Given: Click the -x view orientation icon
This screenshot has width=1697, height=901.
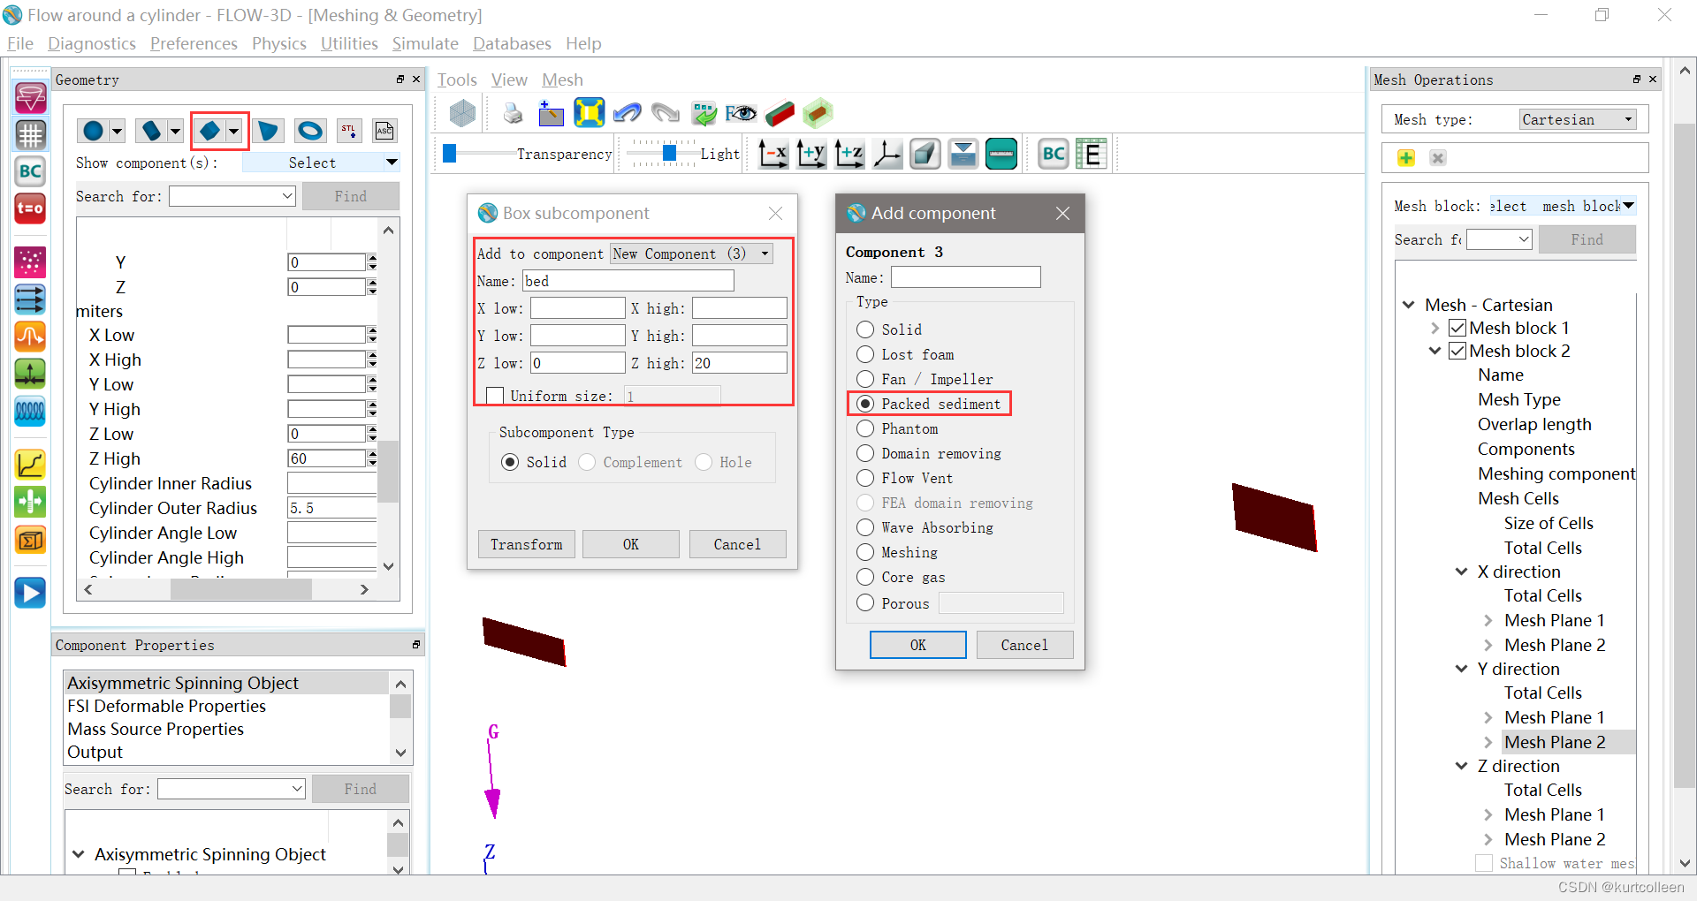Looking at the screenshot, I should coord(772,153).
